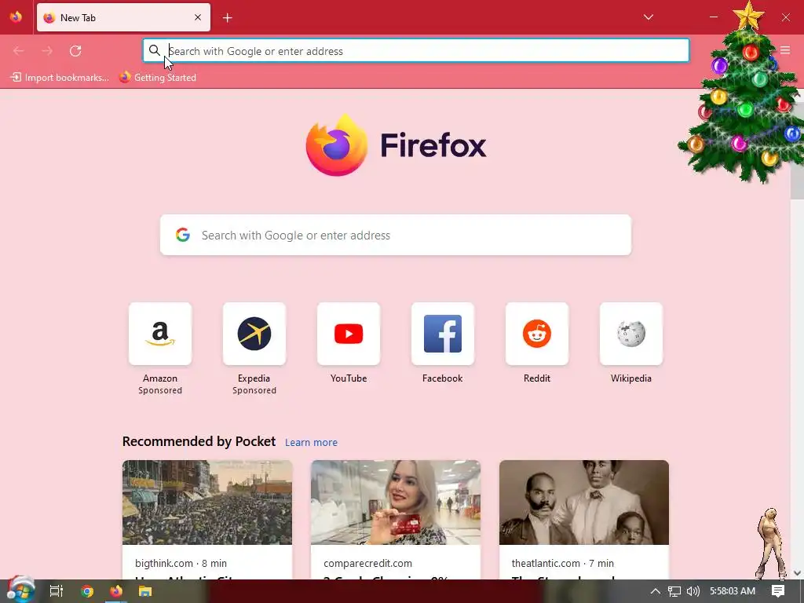The width and height of the screenshot is (804, 603).
Task: Click the Firefox icon left of the tab
Action: coord(16,17)
